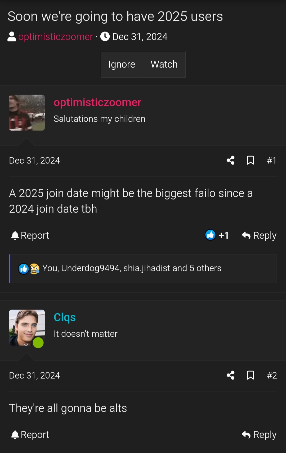
Task: Open the #1 post permalink
Action: 272,160
